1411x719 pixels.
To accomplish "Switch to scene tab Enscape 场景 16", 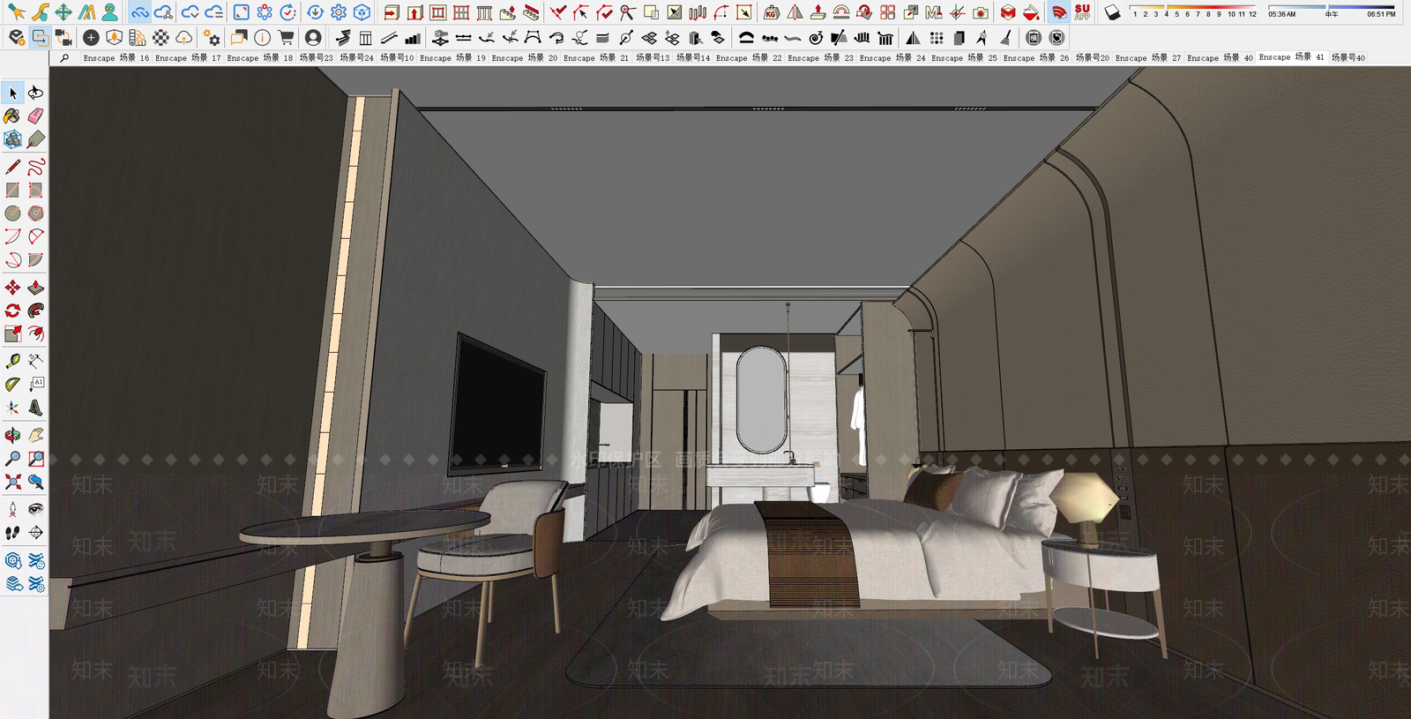I will coord(116,58).
